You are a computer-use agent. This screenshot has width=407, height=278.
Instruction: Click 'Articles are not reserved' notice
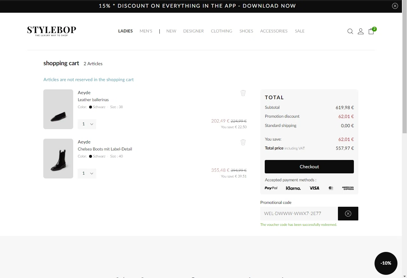88,80
